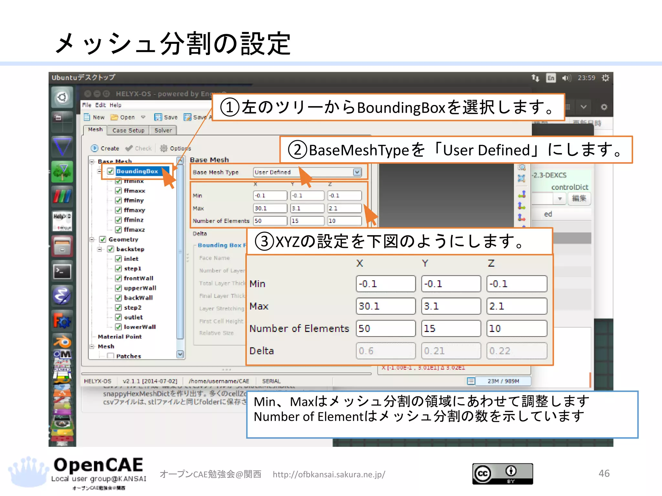662x496 pixels.
Task: Click the tree panel scrollbar thumb
Action: [x=180, y=252]
